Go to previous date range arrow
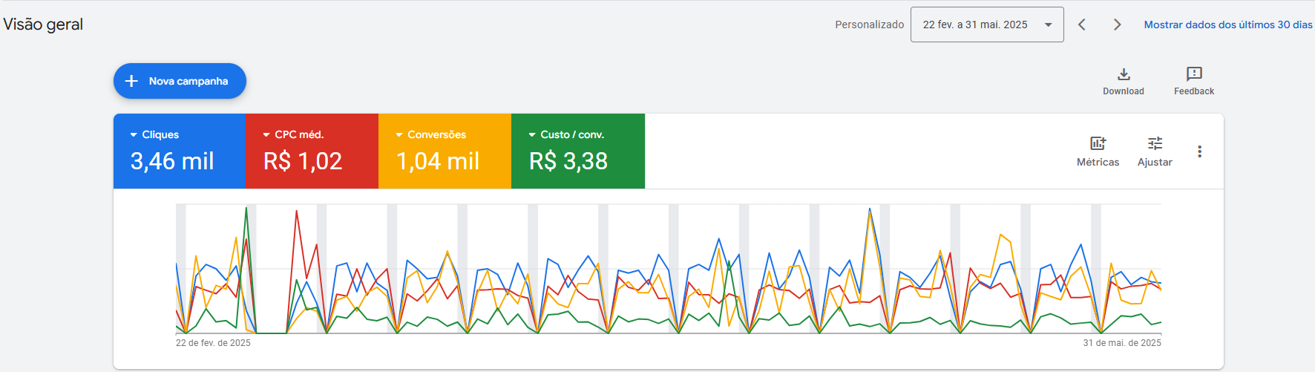 (1082, 25)
